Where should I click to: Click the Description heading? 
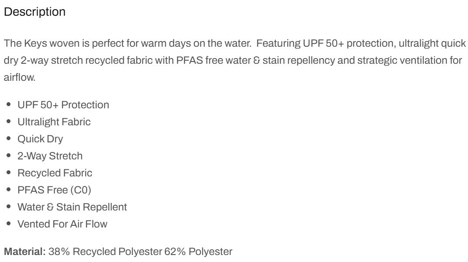[34, 12]
